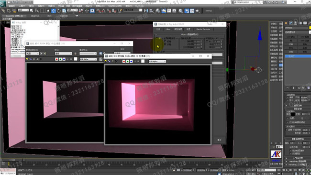Toggle the Keyboard Shortcut Override icon

pos(92,11)
